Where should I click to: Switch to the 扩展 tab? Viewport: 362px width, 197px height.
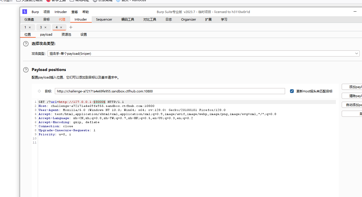click(x=208, y=19)
